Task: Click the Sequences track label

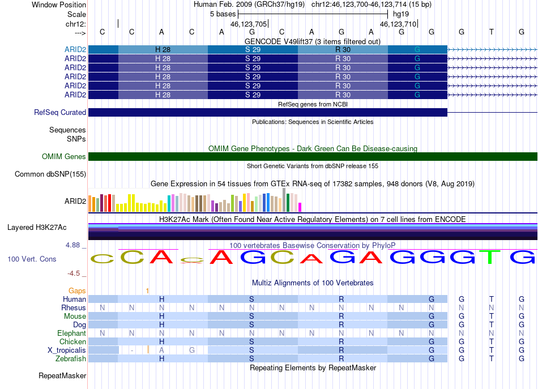Action: (67, 130)
